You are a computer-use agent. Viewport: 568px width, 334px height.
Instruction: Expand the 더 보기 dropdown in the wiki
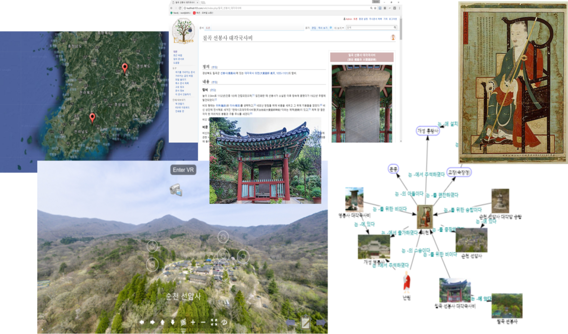(x=338, y=28)
